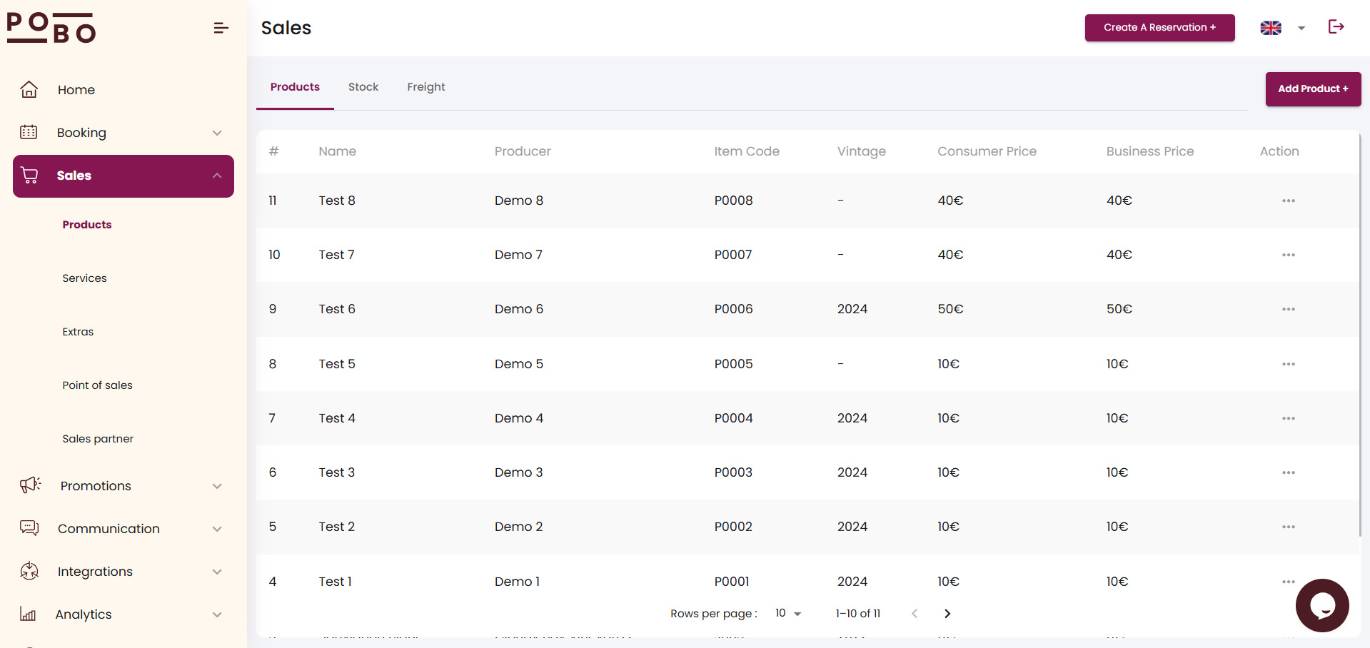Open the language flag dropdown
1370x648 pixels.
pyautogui.click(x=1282, y=28)
